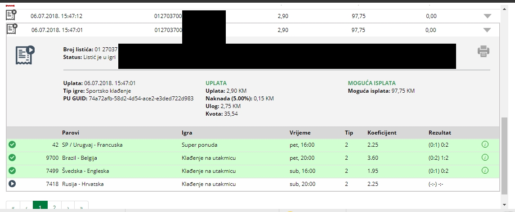Click the green MOGUĆA ISPLATA heading

click(372, 83)
